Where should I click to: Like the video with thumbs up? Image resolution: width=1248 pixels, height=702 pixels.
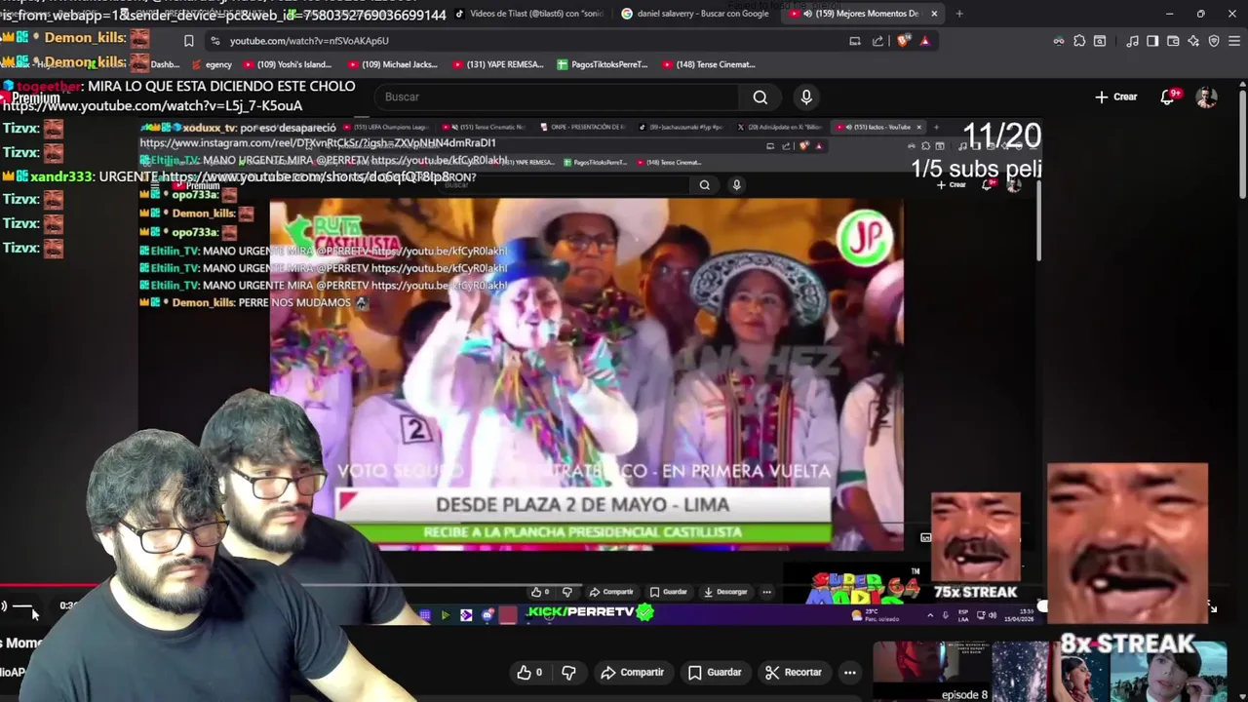tap(530, 672)
